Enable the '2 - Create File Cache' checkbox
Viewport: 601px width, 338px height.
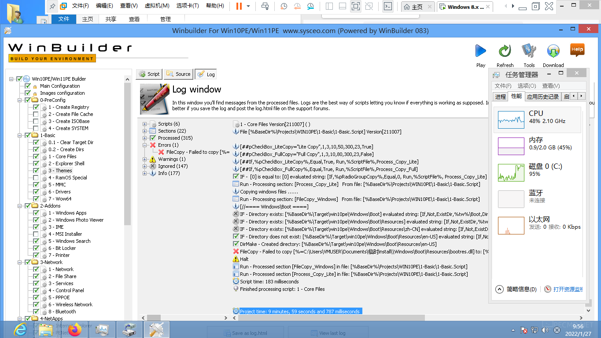(36, 114)
